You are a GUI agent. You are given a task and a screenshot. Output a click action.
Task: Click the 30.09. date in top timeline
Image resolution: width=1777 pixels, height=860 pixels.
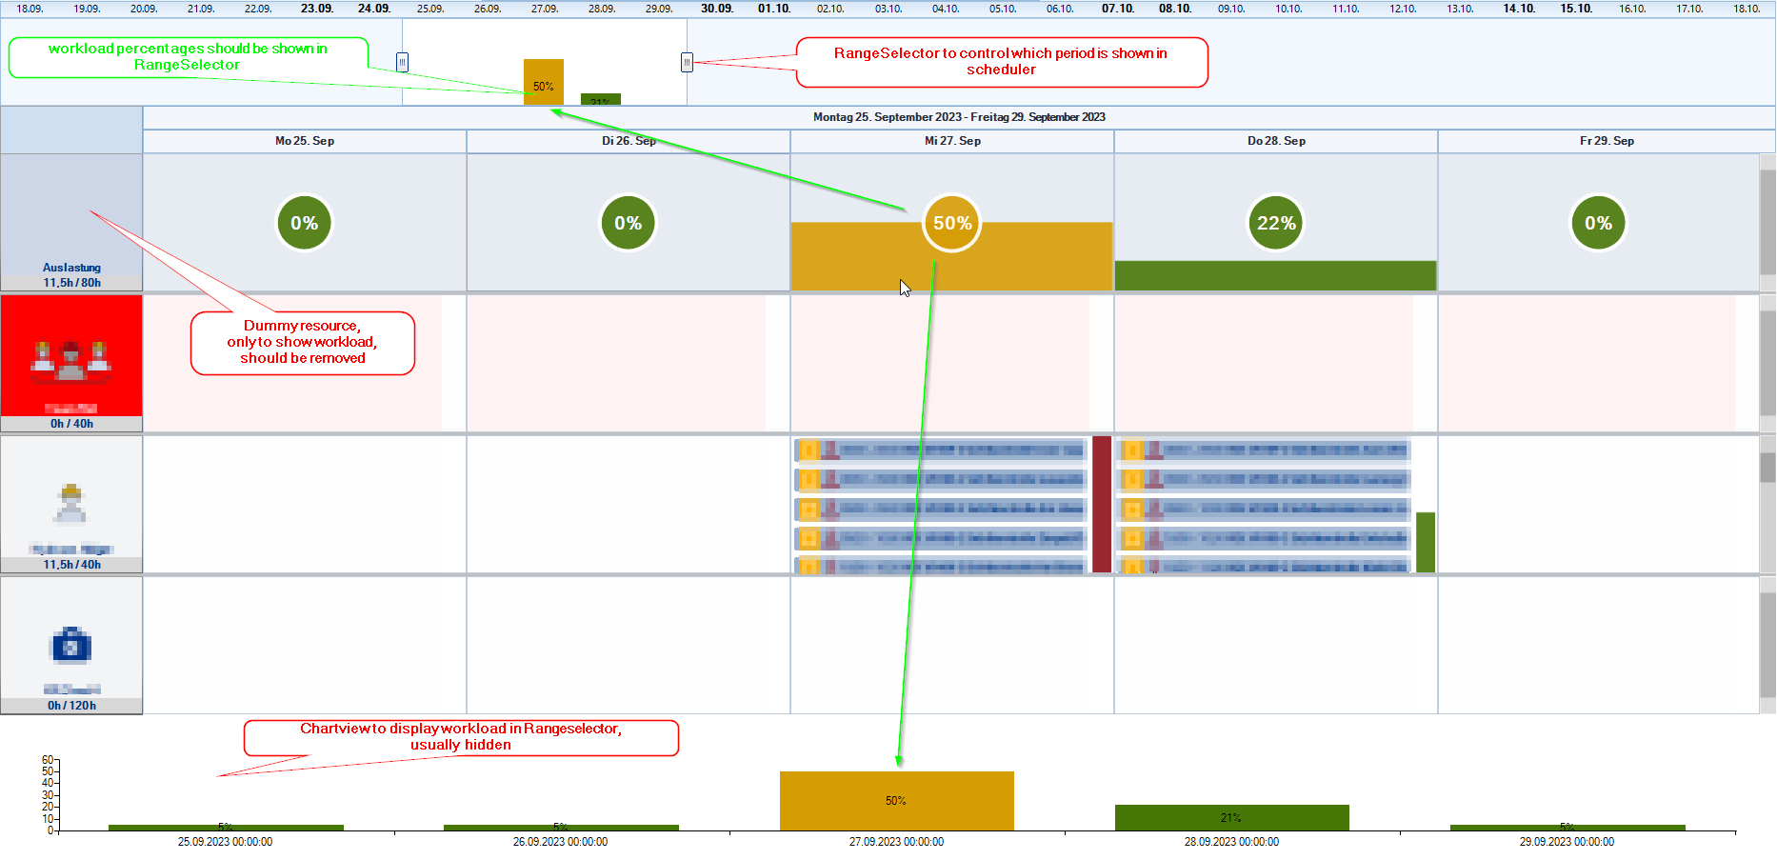[x=716, y=9]
